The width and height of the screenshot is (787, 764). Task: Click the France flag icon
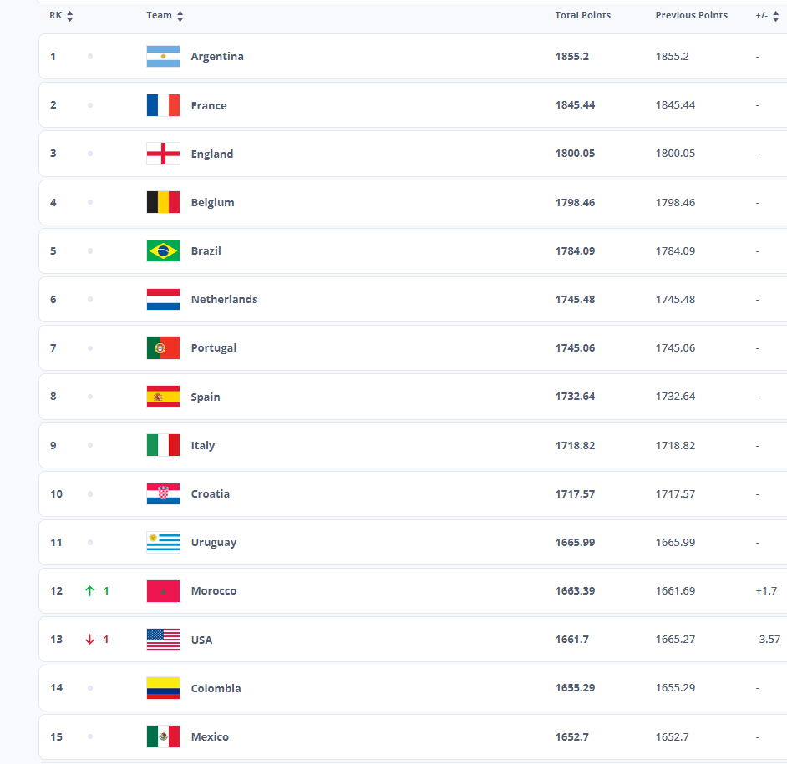point(163,105)
